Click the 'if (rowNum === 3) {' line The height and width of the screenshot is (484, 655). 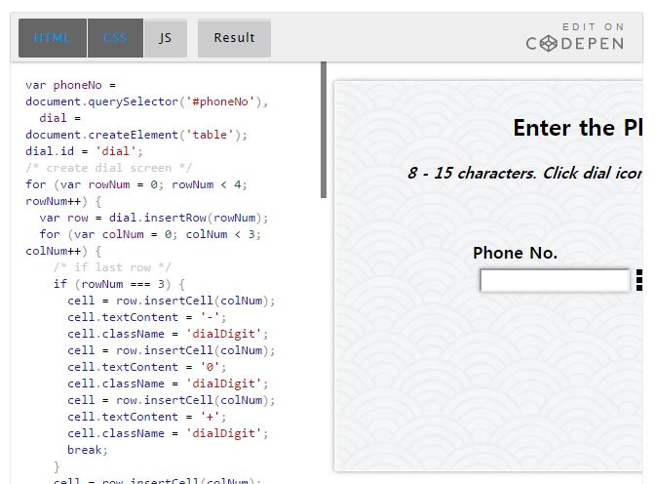[118, 284]
